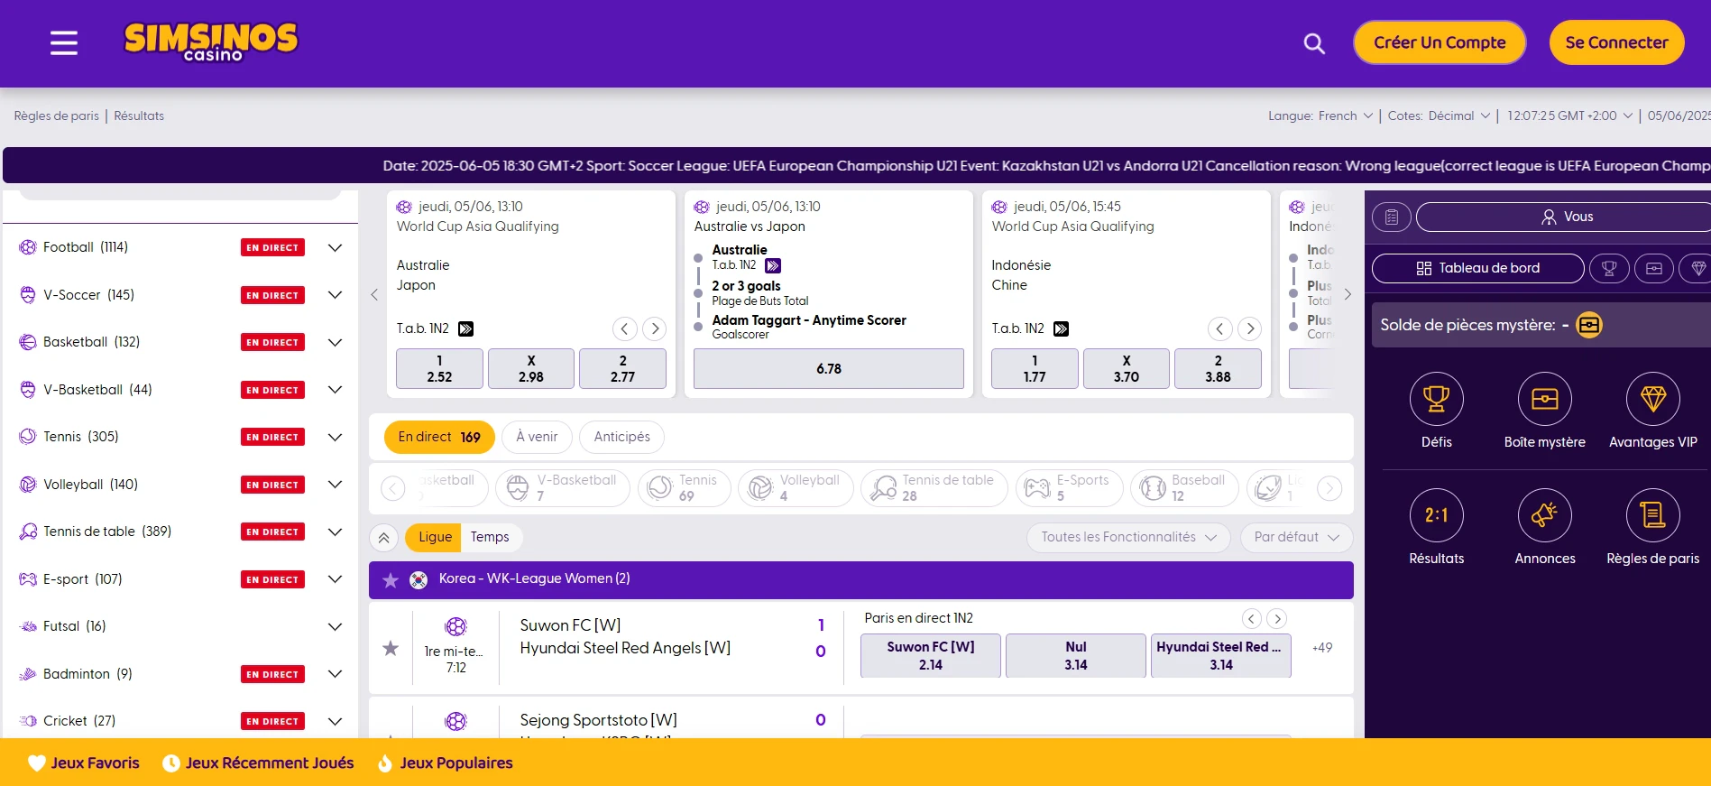Viewport: 1711px width, 786px height.
Task: Click the mystery box icon beside Tableau de bord
Action: click(1653, 268)
